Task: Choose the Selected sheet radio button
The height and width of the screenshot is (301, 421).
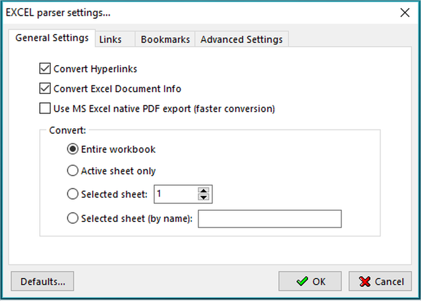Action: [73, 194]
